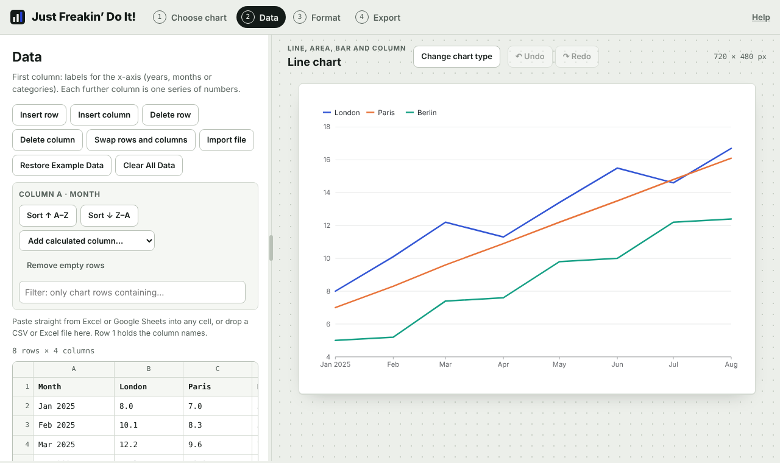The width and height of the screenshot is (780, 463).
Task: Add a column with Insert column
Action: (104, 115)
